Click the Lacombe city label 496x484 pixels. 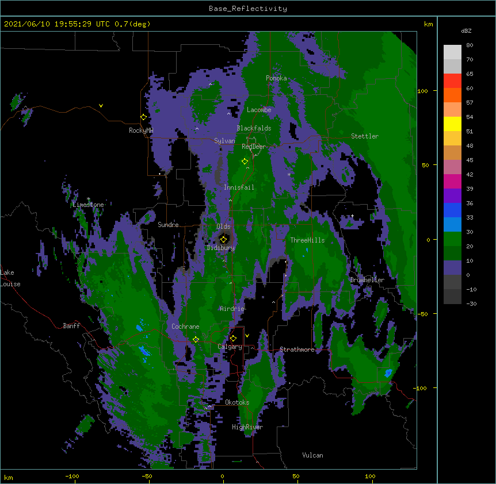(x=259, y=110)
